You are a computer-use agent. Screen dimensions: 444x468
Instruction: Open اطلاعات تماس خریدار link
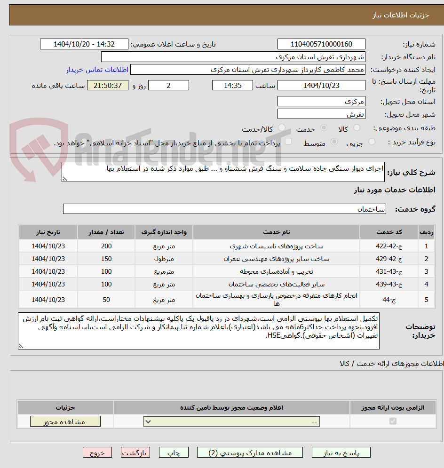tap(97, 70)
